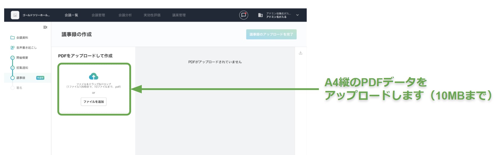The height and width of the screenshot is (155, 498).
Task: Click the PDFをアップロードして作成 heading
Action: click(x=85, y=56)
